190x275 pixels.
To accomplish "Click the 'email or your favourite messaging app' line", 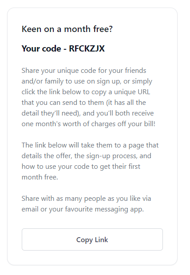I will (x=83, y=209).
